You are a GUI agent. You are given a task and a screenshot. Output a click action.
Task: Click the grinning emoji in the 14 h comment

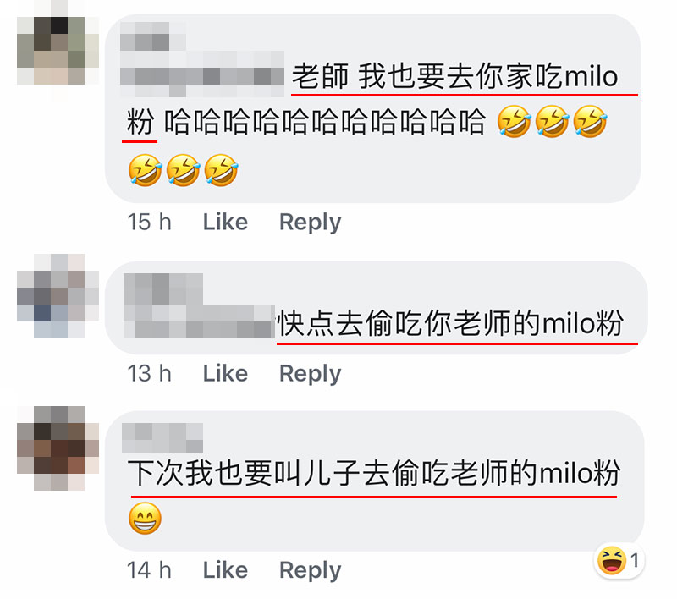click(x=145, y=518)
